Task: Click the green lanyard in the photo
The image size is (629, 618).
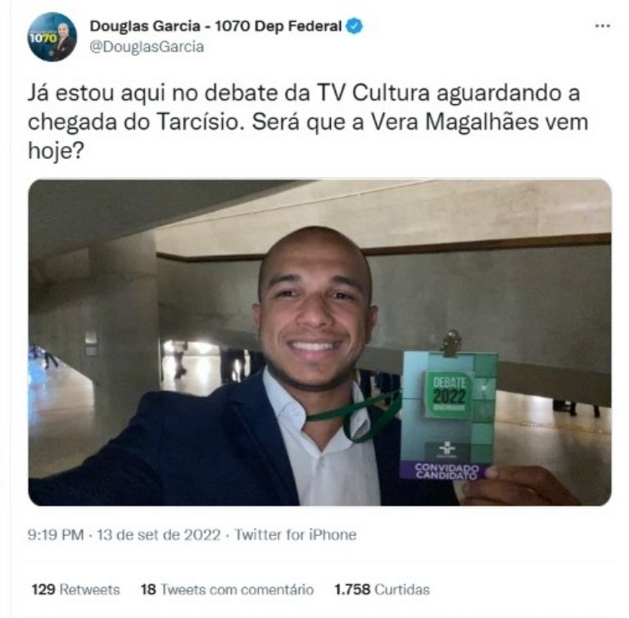Action: tap(357, 416)
